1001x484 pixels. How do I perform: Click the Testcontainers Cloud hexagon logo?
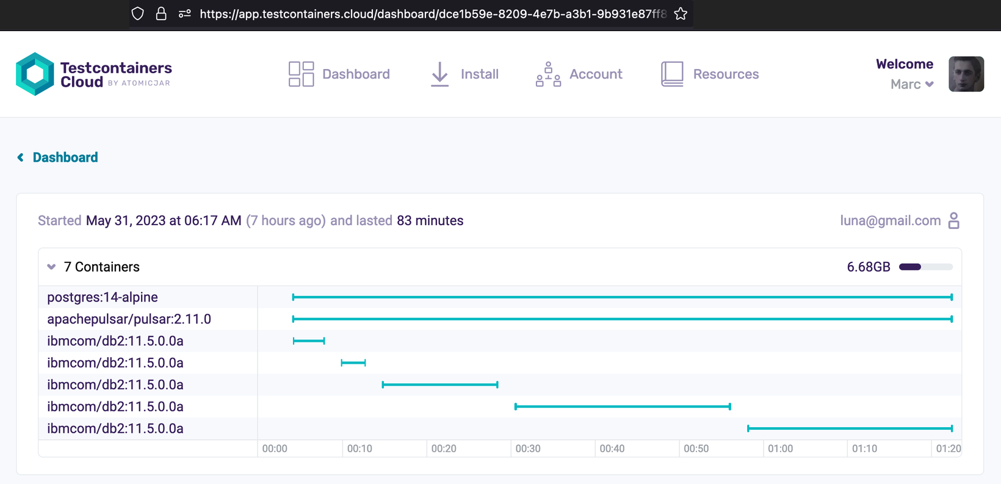tap(35, 74)
